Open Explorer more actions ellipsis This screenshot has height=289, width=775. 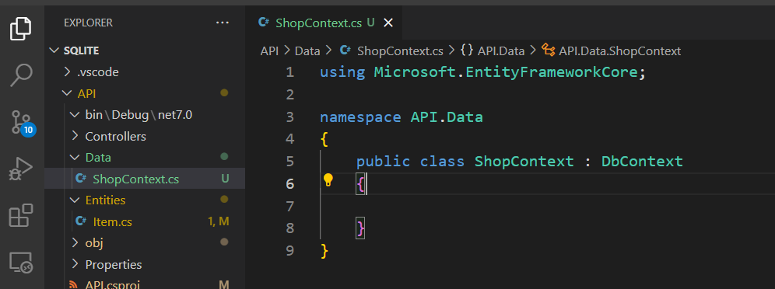(x=223, y=23)
